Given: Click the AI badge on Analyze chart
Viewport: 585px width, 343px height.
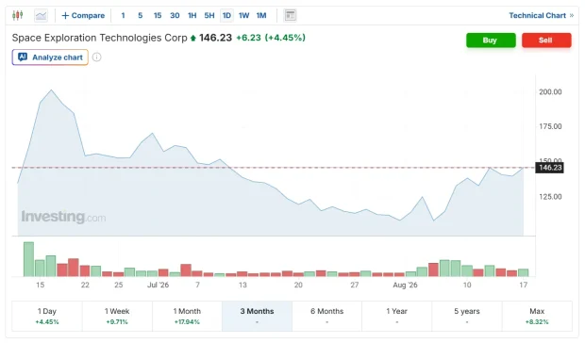Looking at the screenshot, I should [23, 57].
